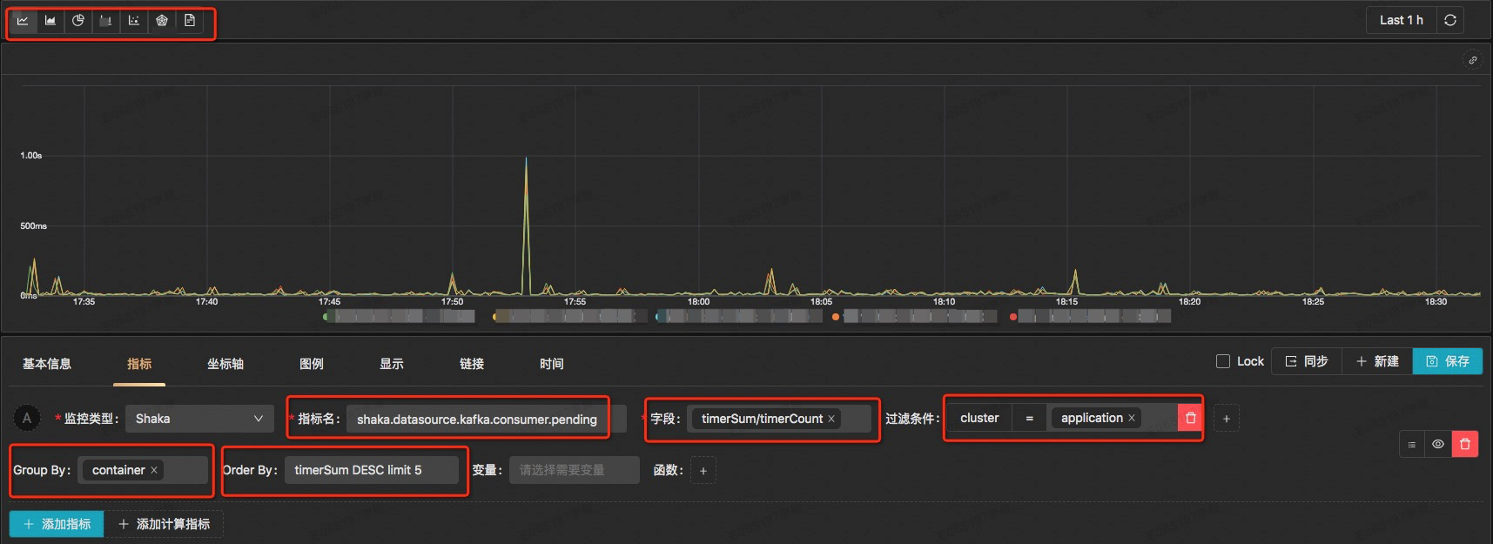
Task: Delete the cluster filter condition
Action: point(1190,418)
